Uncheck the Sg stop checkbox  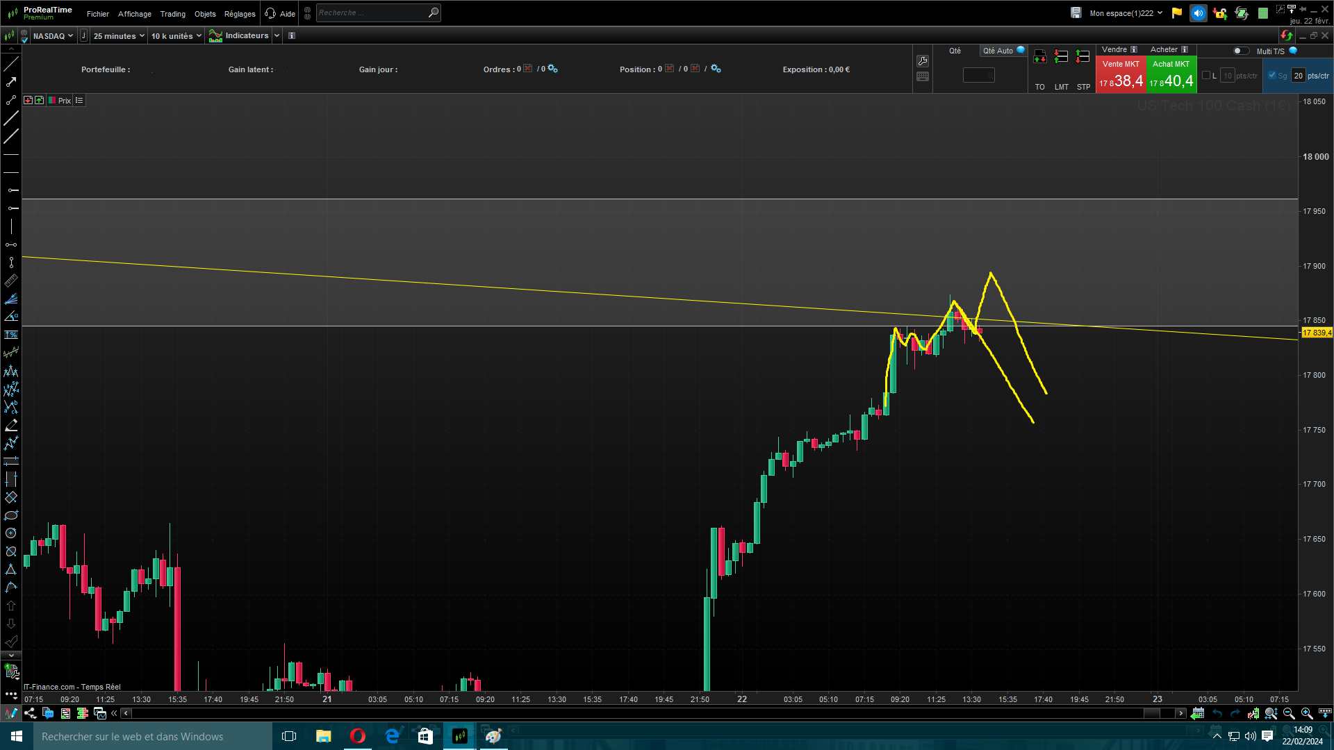click(x=1272, y=76)
